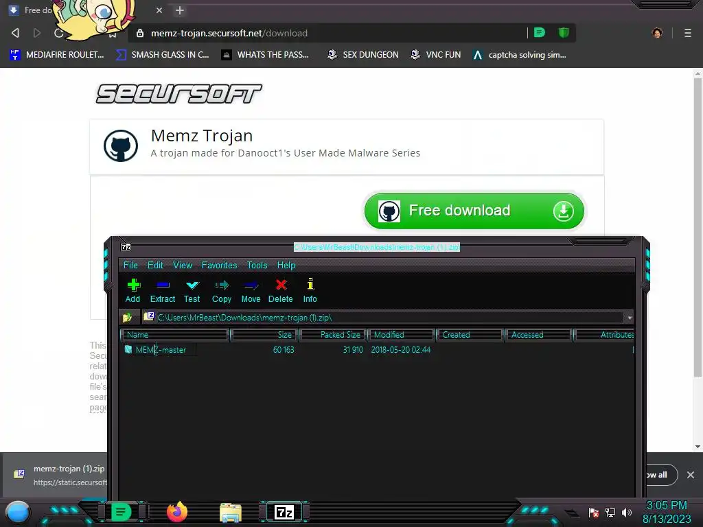Image resolution: width=703 pixels, height=527 pixels.
Task: Click the Show all downloads button
Action: (x=662, y=475)
